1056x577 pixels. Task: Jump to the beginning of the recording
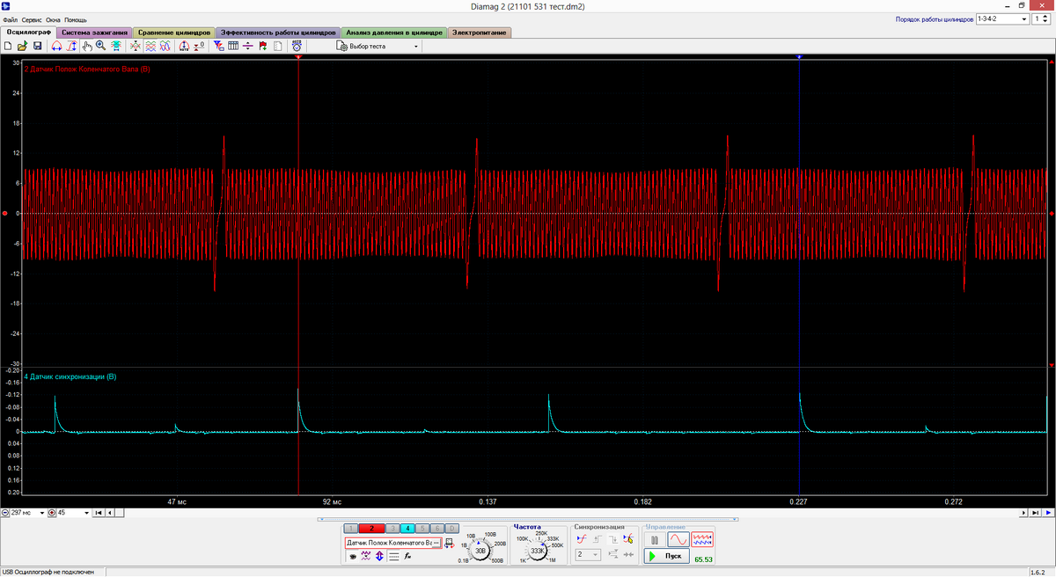(x=98, y=512)
